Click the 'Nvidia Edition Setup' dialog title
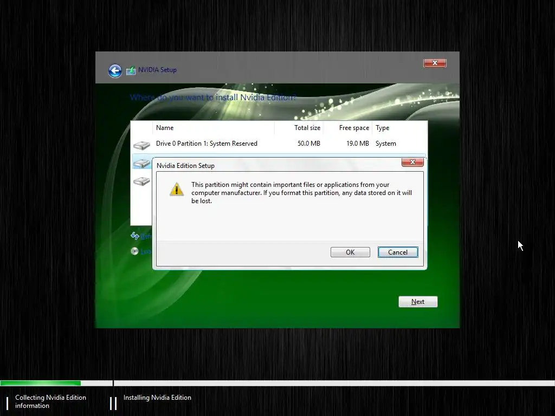The height and width of the screenshot is (416, 555). pos(185,166)
